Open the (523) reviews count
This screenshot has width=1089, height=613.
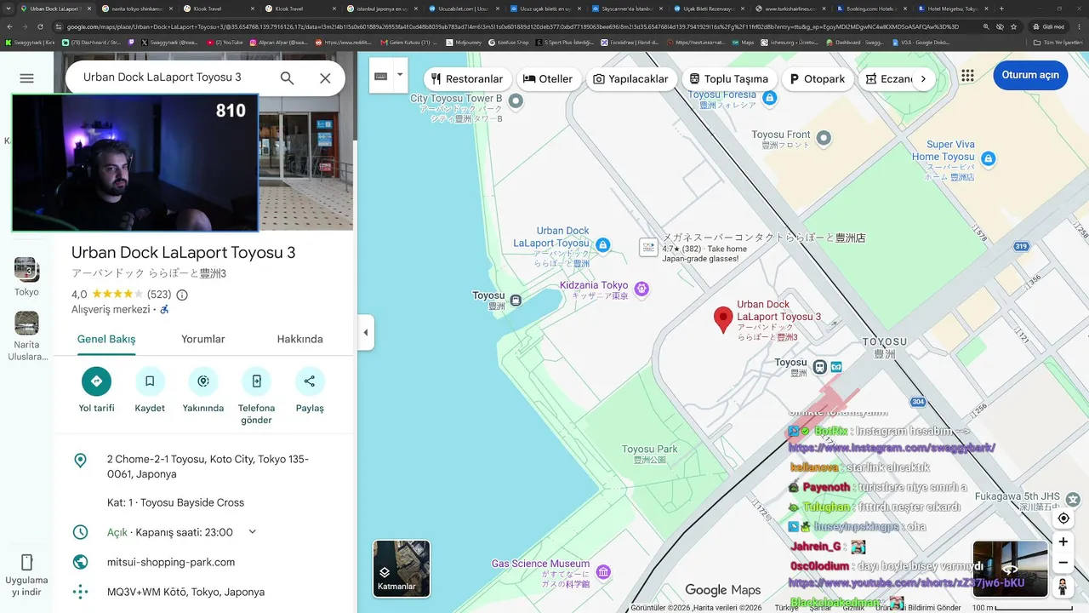click(x=159, y=295)
